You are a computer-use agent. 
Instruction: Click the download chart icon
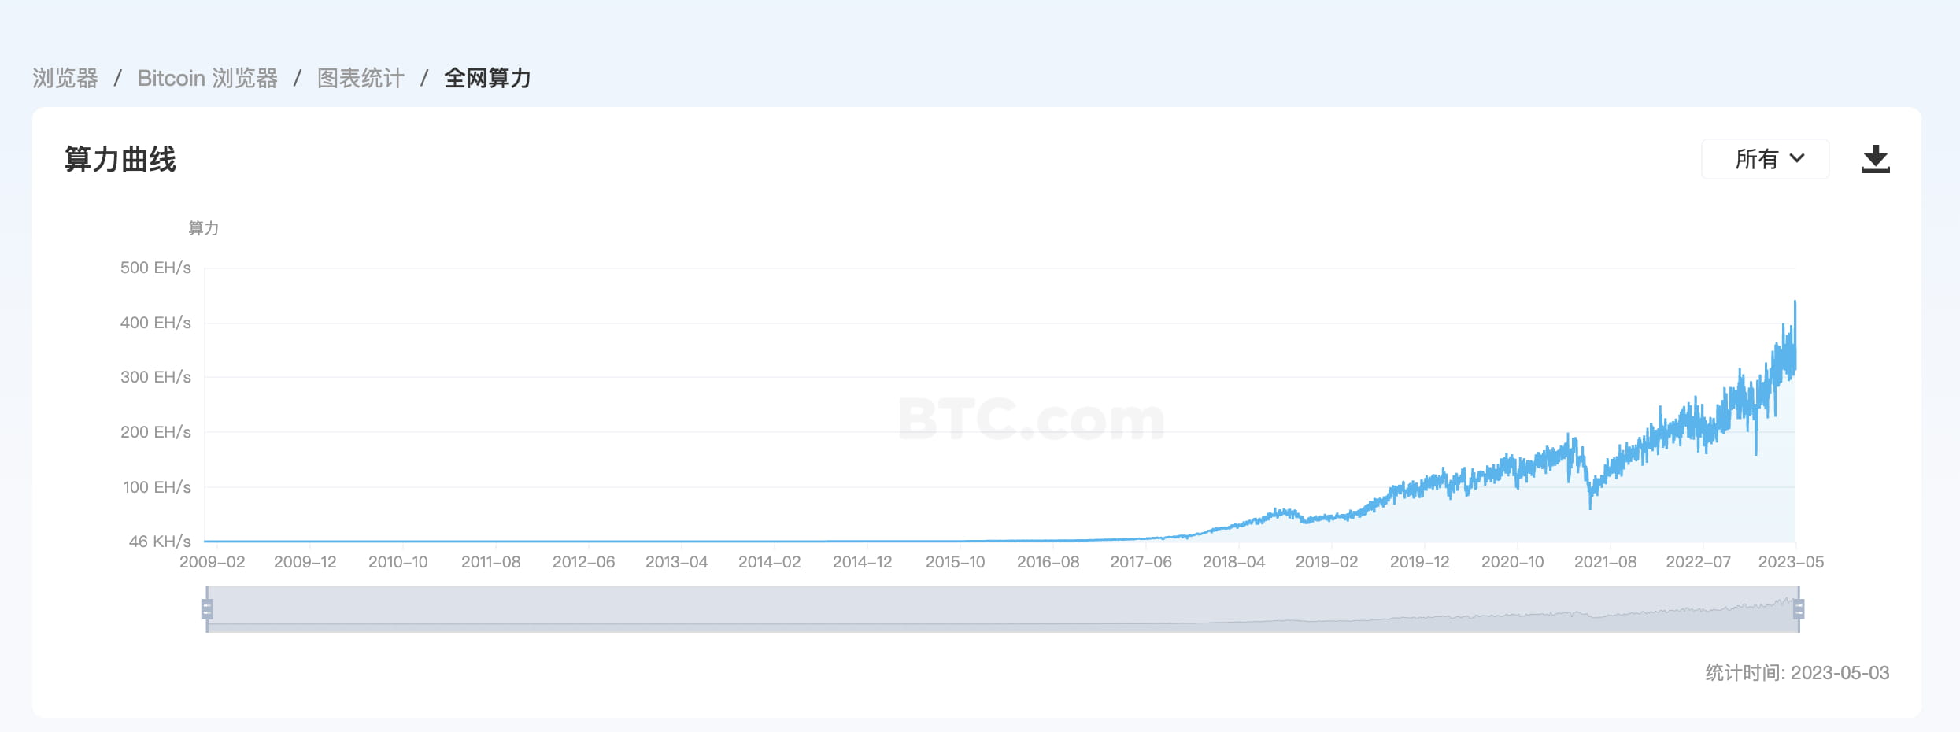point(1877,159)
